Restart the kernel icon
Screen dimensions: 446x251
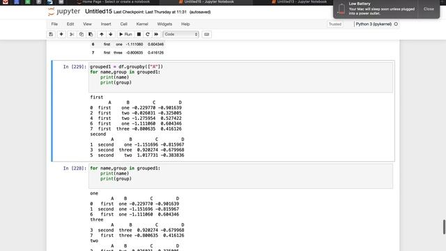(x=147, y=34)
